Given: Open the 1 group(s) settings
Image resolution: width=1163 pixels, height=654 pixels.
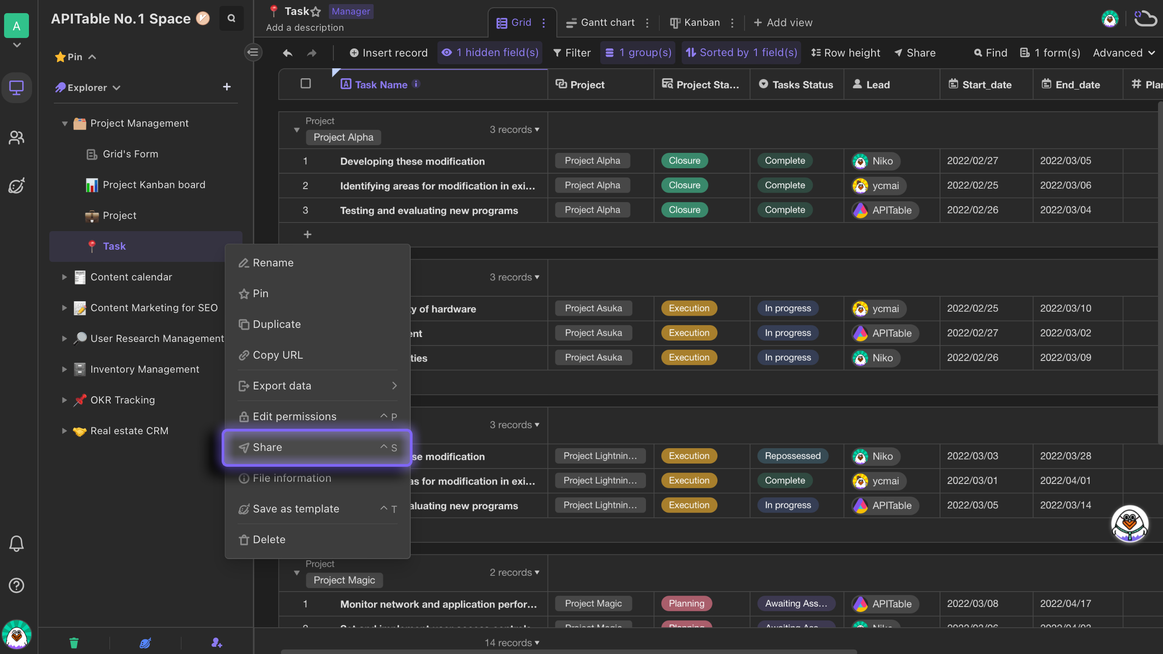Looking at the screenshot, I should 638,53.
